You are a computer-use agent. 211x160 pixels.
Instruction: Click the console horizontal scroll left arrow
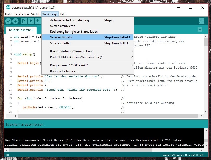[6, 150]
